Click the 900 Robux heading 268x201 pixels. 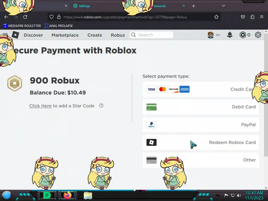tap(55, 81)
